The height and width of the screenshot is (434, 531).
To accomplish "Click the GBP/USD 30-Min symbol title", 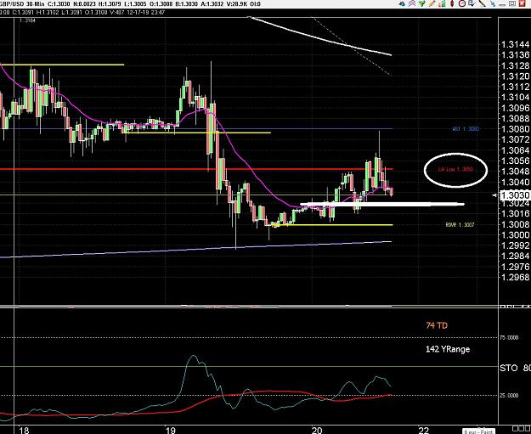I will tap(22, 4).
